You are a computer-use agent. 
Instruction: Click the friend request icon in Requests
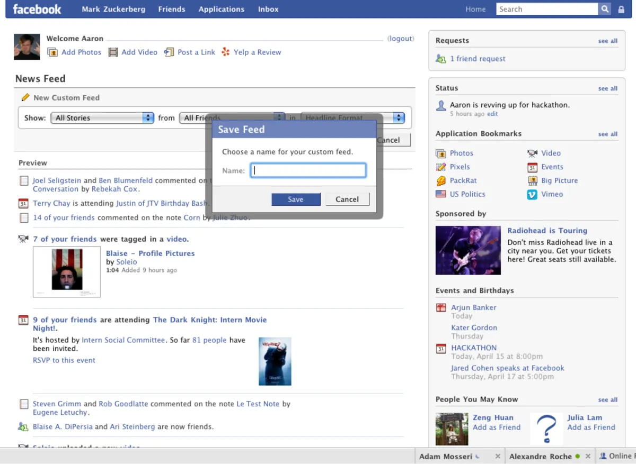point(440,59)
